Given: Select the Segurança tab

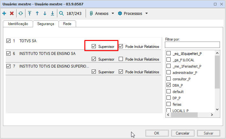Looking at the screenshot, I should tap(46, 24).
